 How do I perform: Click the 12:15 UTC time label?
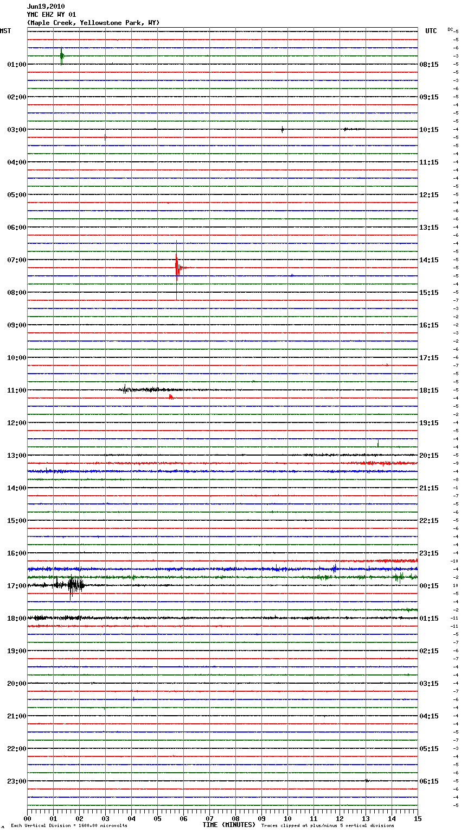(x=429, y=195)
